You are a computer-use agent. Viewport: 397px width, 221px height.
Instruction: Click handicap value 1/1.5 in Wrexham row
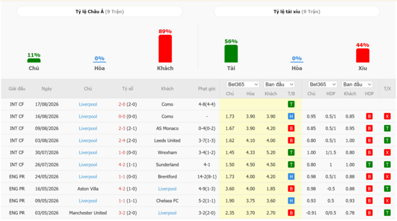pyautogui.click(x=330, y=153)
